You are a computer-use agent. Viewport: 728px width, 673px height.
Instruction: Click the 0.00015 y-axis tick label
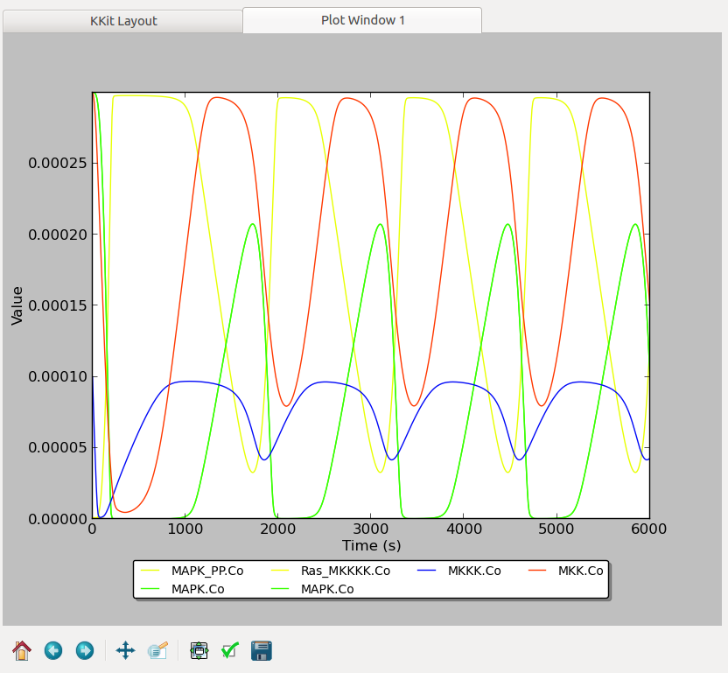(x=58, y=305)
